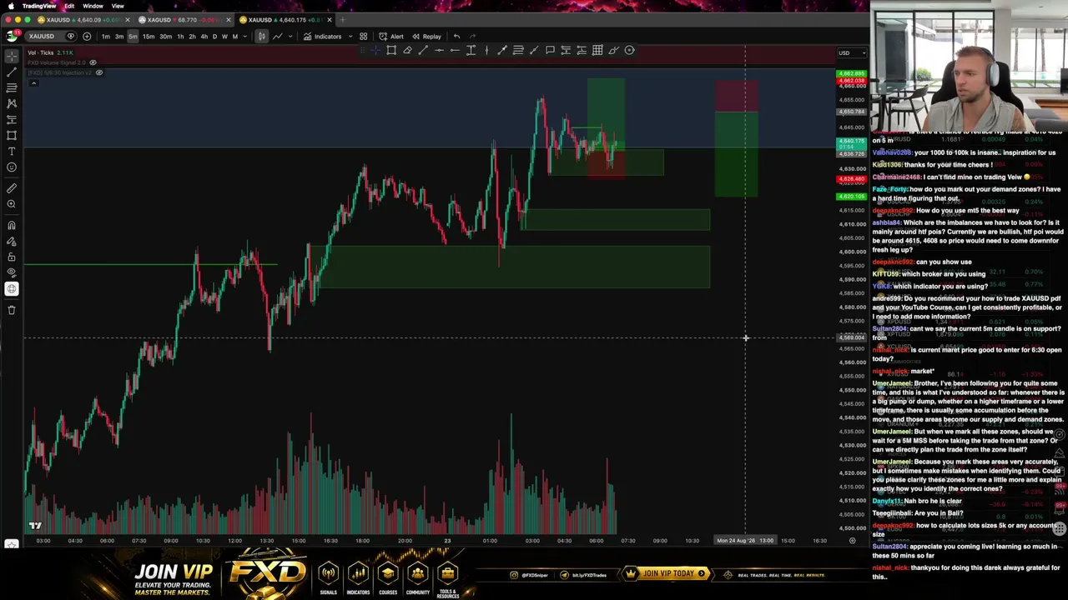The width and height of the screenshot is (1068, 600).
Task: Select the trend line tool in left sidebar
Action: coord(12,72)
